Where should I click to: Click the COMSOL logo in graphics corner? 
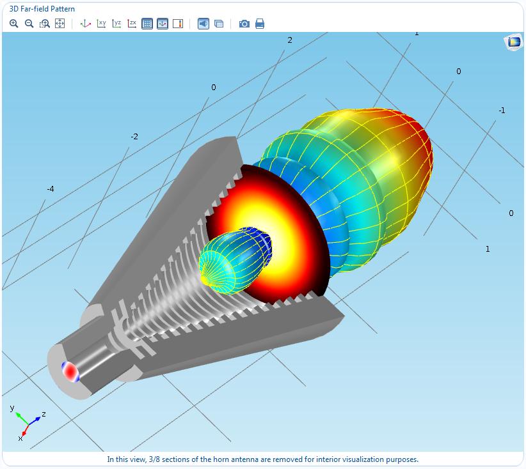[514, 42]
